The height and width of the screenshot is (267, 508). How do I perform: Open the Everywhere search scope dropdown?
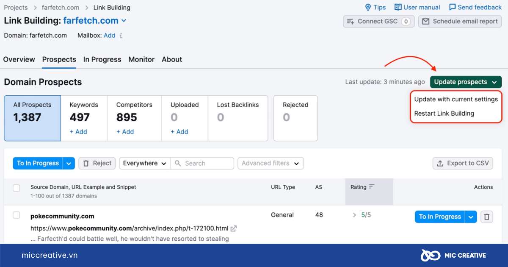144,163
